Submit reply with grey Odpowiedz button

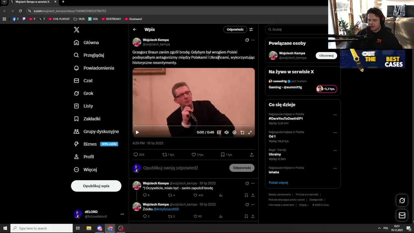pyautogui.click(x=242, y=168)
